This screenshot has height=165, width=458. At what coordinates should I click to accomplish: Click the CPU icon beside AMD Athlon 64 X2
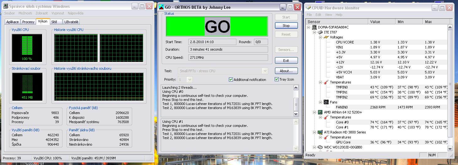pos(320,112)
